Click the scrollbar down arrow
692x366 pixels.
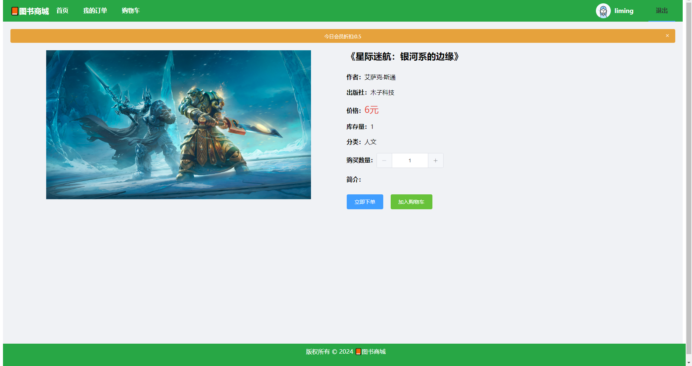coord(689,362)
